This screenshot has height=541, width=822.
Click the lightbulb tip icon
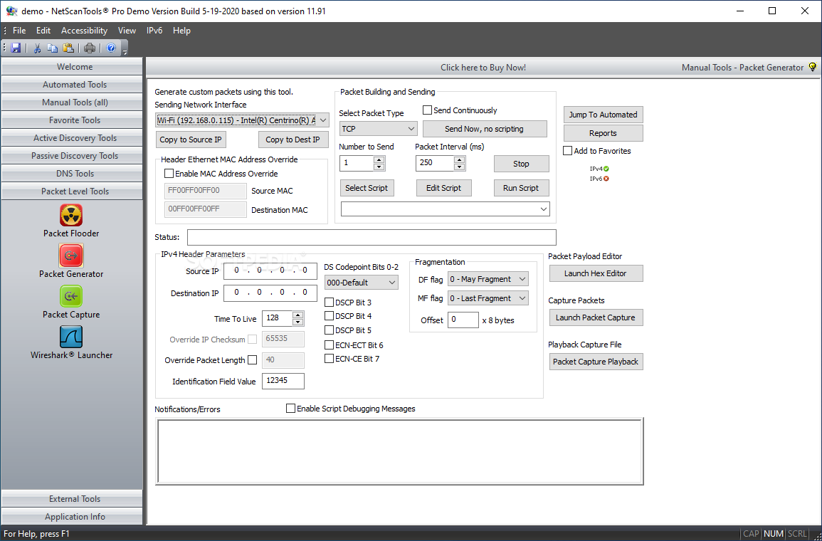[x=813, y=67]
